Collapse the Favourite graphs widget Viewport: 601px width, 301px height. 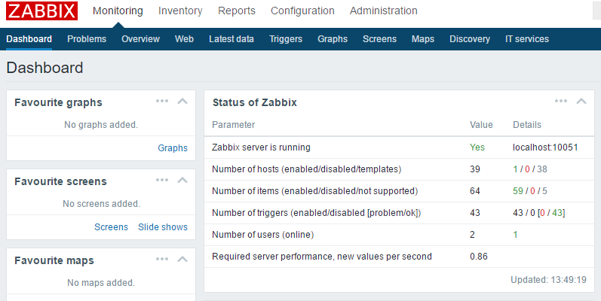pos(182,102)
